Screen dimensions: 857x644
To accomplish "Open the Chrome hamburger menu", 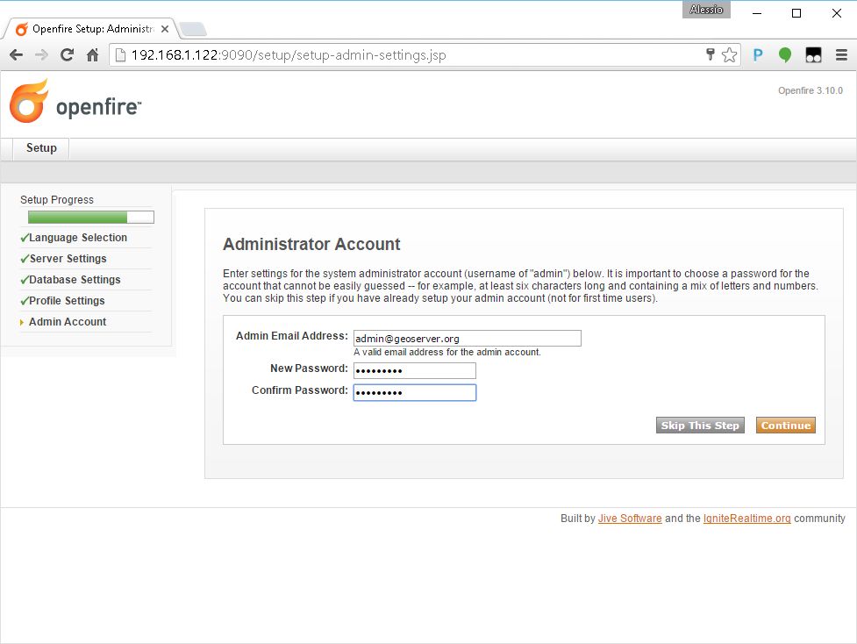I will coord(840,55).
